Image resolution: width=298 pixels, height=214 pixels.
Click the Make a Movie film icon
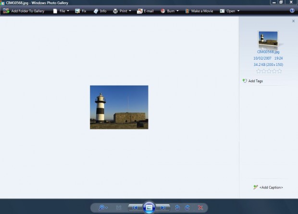tap(187, 11)
